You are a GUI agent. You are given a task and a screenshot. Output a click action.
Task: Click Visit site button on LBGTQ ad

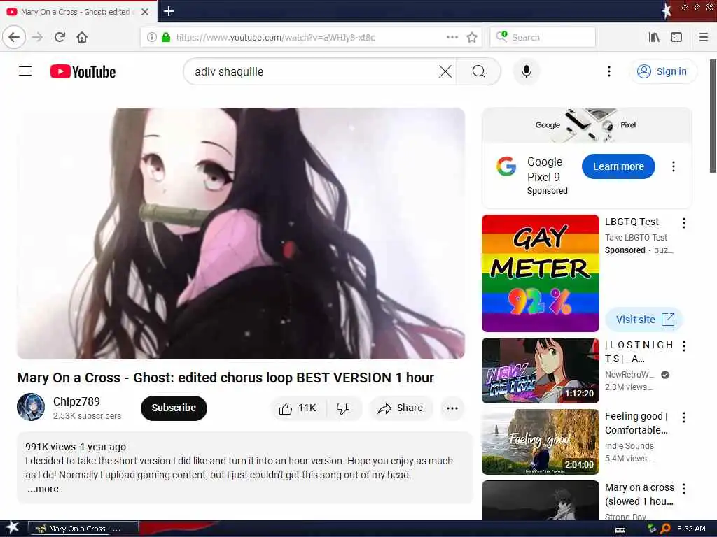click(x=644, y=319)
